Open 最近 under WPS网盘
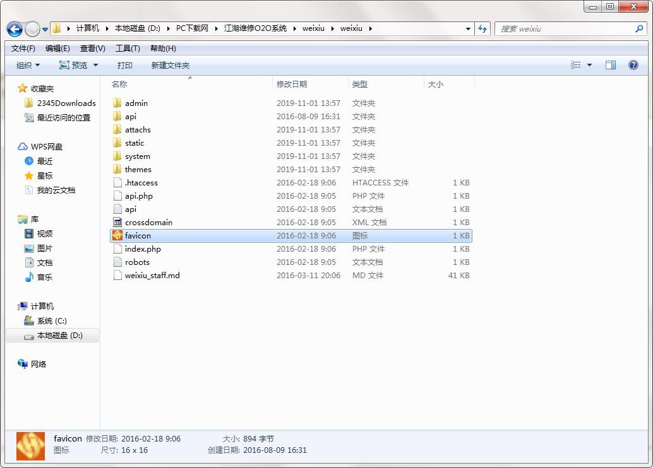 (45, 161)
